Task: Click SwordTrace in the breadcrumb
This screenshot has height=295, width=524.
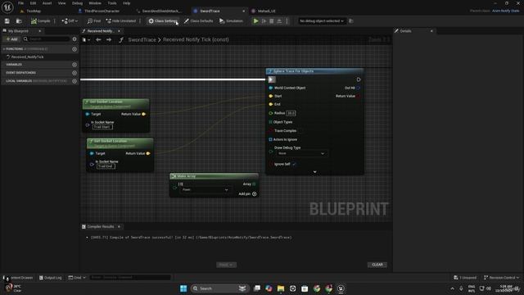Action: point(142,39)
